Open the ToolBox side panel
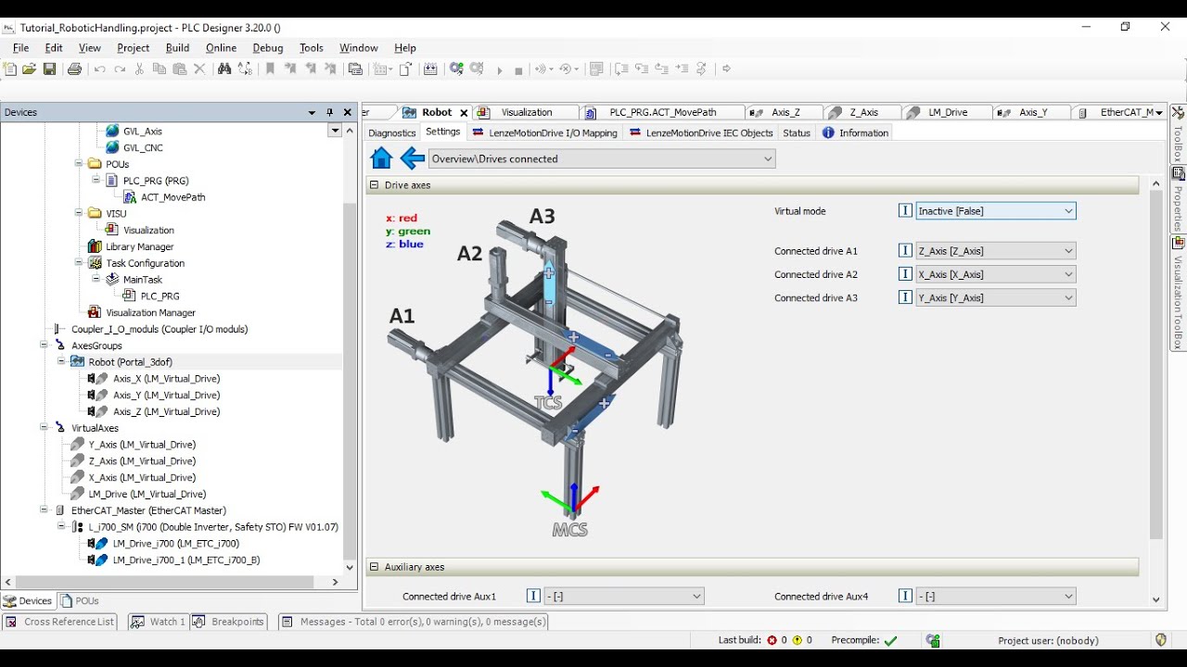 click(1179, 133)
